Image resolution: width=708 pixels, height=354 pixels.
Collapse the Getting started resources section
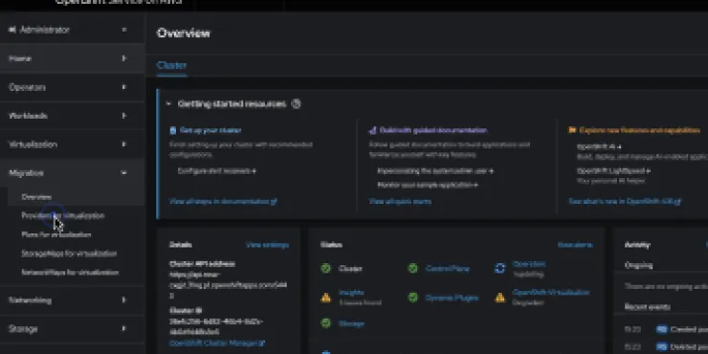click(x=168, y=104)
